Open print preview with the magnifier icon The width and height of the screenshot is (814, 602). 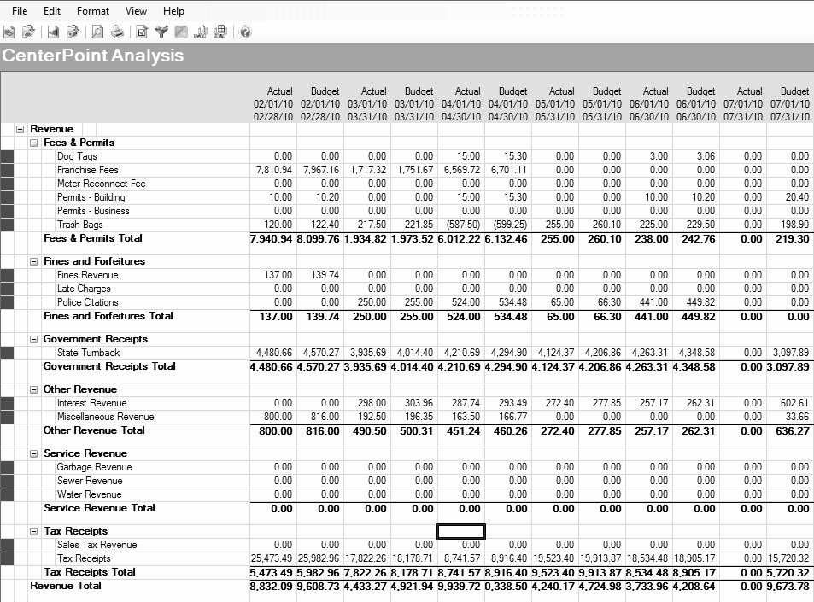click(x=97, y=32)
